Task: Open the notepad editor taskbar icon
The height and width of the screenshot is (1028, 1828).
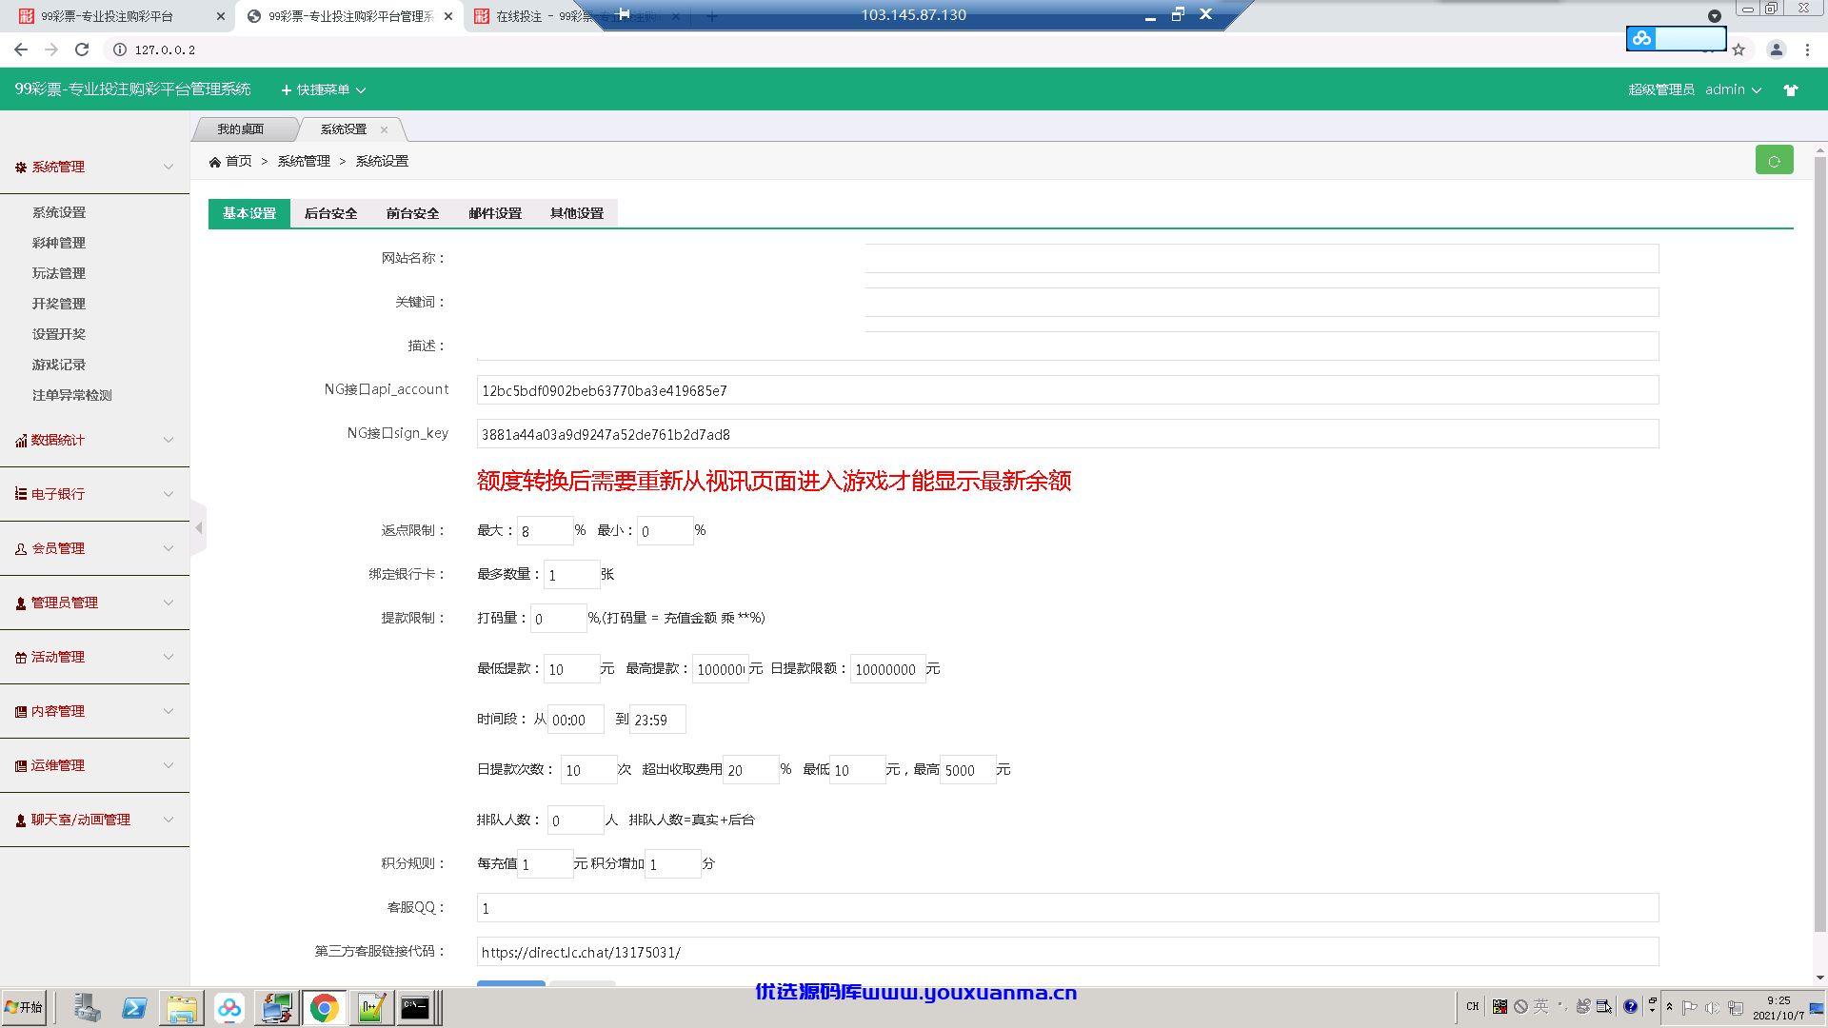Action: [371, 1008]
